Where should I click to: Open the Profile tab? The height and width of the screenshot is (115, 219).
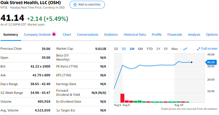tap(157, 35)
